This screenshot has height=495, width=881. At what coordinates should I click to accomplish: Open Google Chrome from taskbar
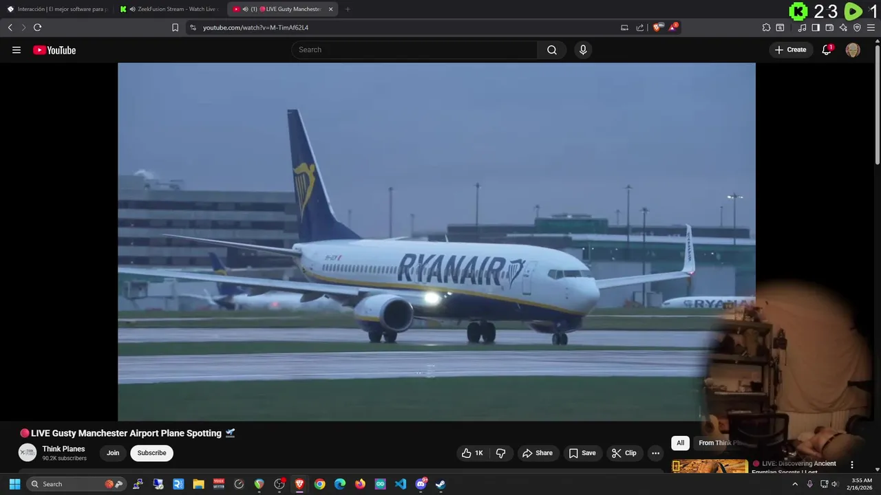coord(319,484)
